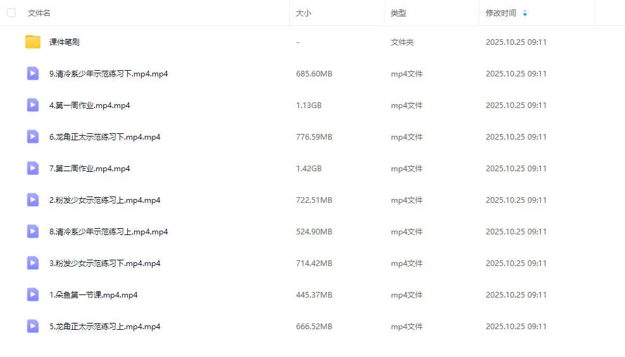
Task: Toggle sort arrow beside 修改时间
Action: (525, 13)
